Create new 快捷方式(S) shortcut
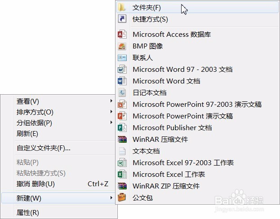The height and width of the screenshot is (219, 280). tap(197, 19)
